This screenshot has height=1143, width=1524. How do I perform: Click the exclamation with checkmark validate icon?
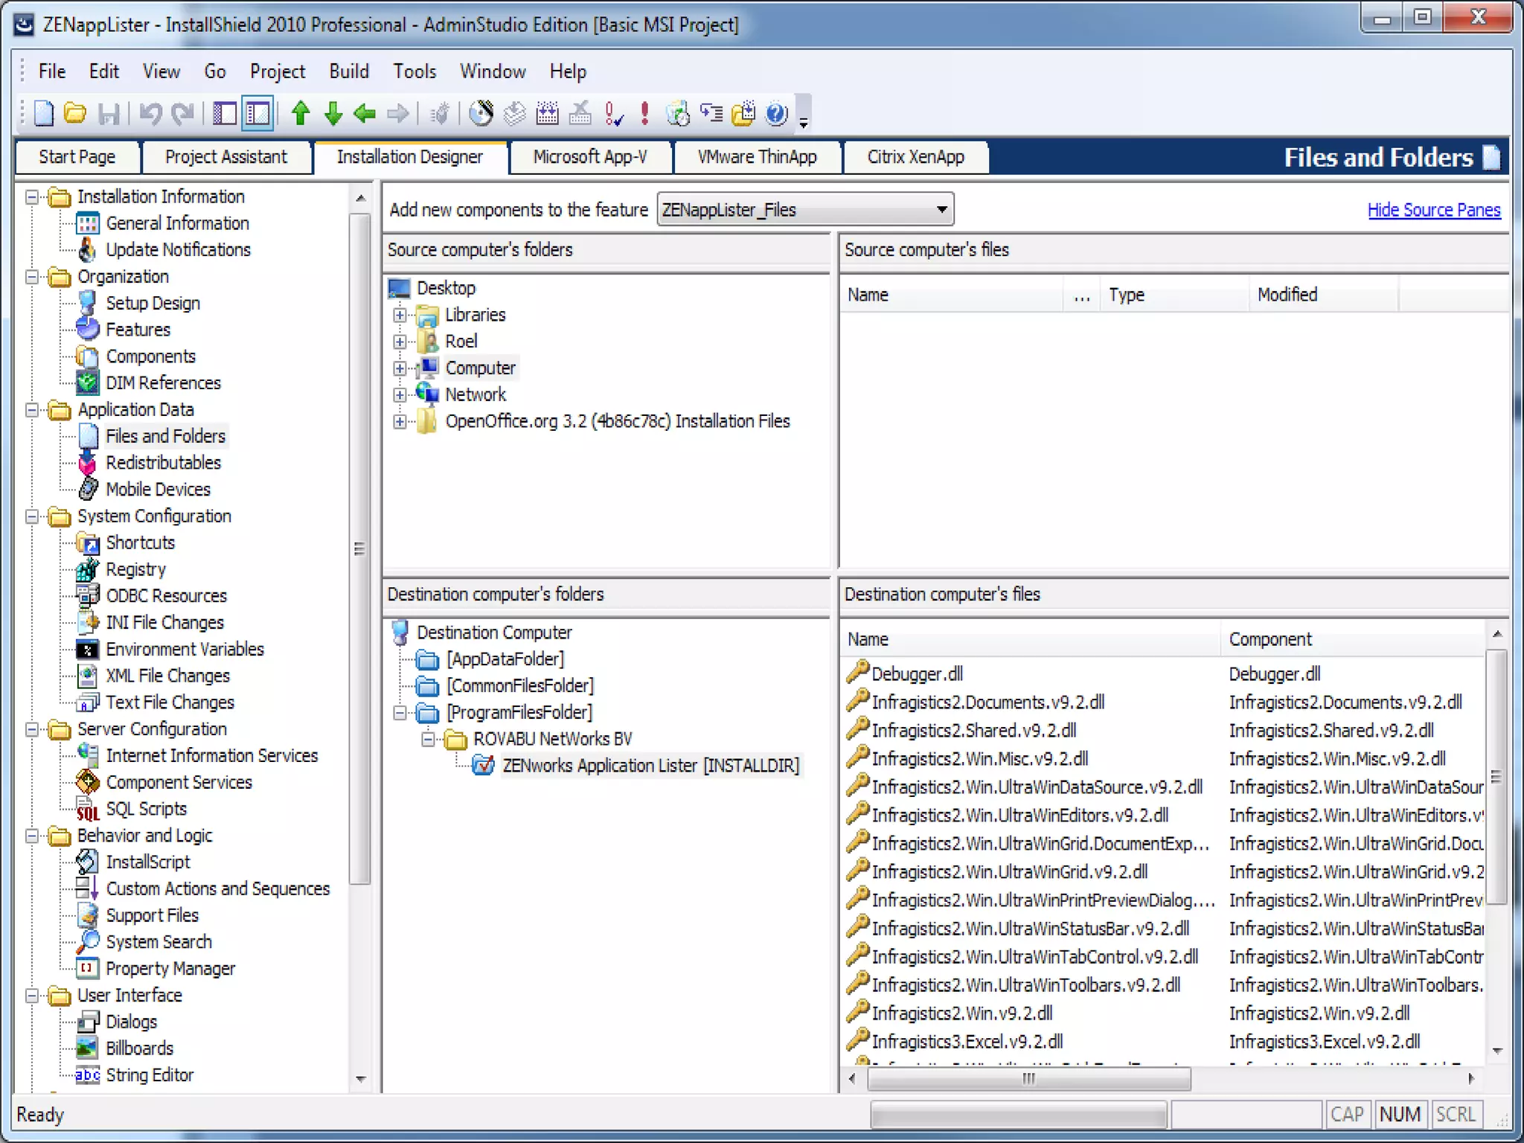(613, 113)
